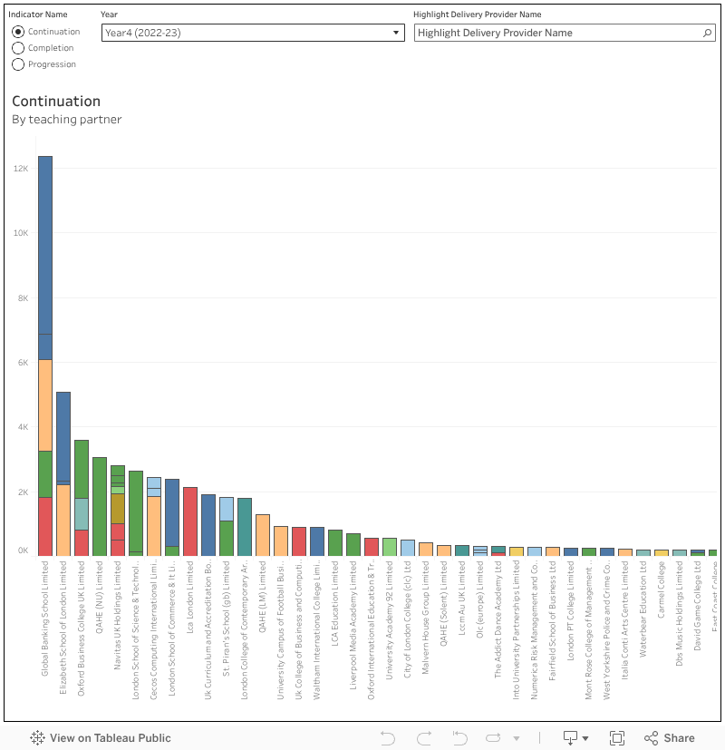Click into Highlight Delivery Provider Name field
This screenshot has height=750, width=725.
click(x=557, y=33)
